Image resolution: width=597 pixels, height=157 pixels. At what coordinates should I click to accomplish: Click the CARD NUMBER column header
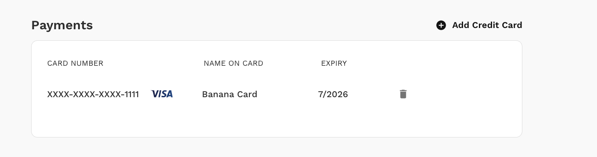(x=75, y=64)
